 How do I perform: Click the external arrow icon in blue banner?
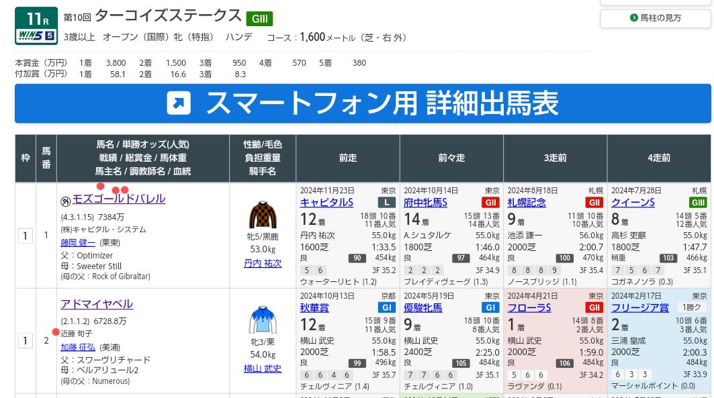click(179, 103)
